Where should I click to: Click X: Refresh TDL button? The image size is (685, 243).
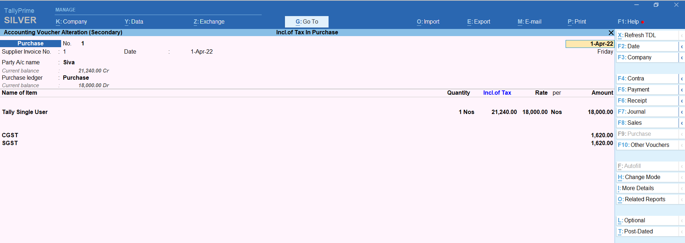tap(647, 35)
